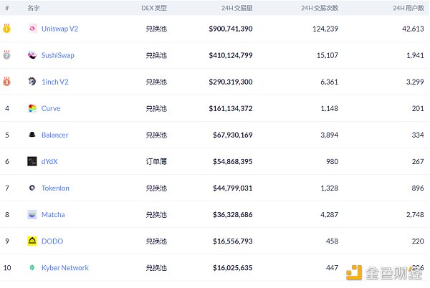Click the bronze rank 3 medal
Viewport: 430px width, 288px height.
(x=6, y=82)
